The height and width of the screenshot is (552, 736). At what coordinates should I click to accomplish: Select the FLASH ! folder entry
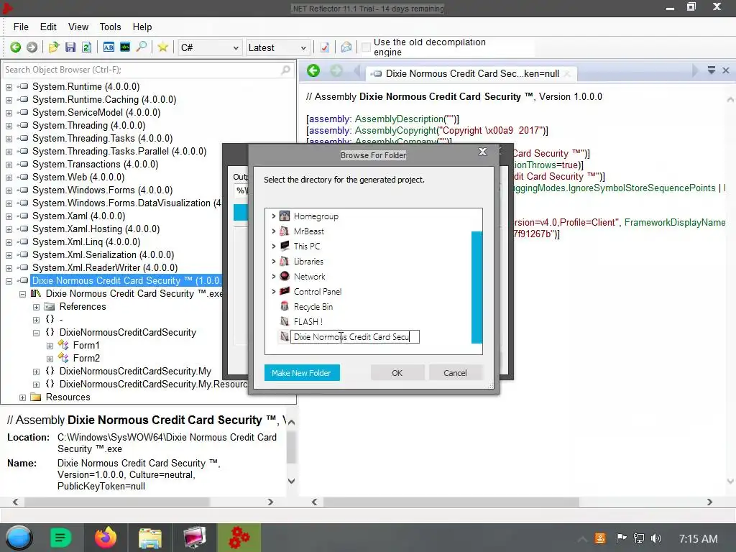(x=308, y=322)
